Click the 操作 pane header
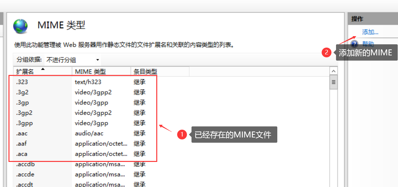The height and width of the screenshot is (187, 398). tap(373, 19)
